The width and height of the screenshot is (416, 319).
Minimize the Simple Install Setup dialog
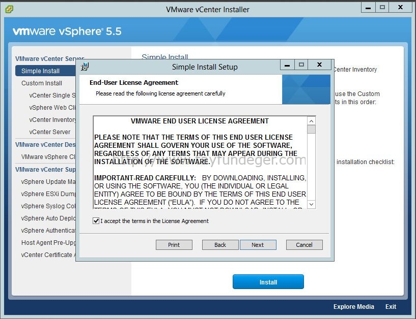click(287, 65)
